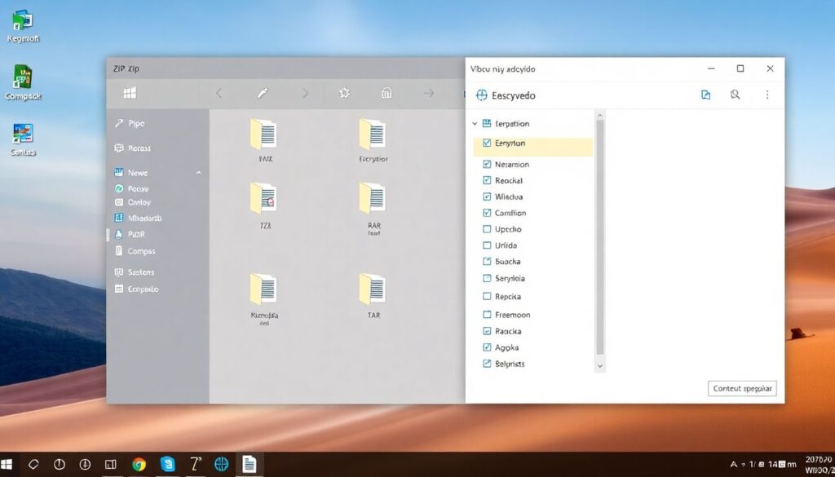Select the pen tool icon in toolbar
Image resolution: width=835 pixels, height=477 pixels.
pyautogui.click(x=263, y=93)
